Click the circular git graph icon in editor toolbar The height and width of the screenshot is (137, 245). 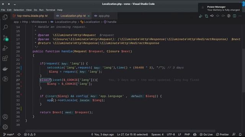pyautogui.click(x=229, y=16)
